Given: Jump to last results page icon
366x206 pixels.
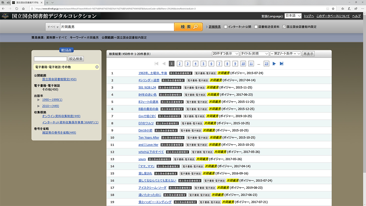Looking at the screenshot, I should click(x=281, y=64).
